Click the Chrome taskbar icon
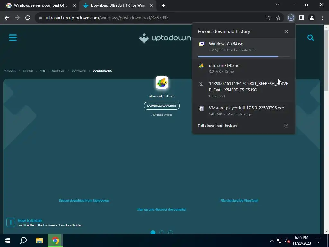 [x=55, y=241]
